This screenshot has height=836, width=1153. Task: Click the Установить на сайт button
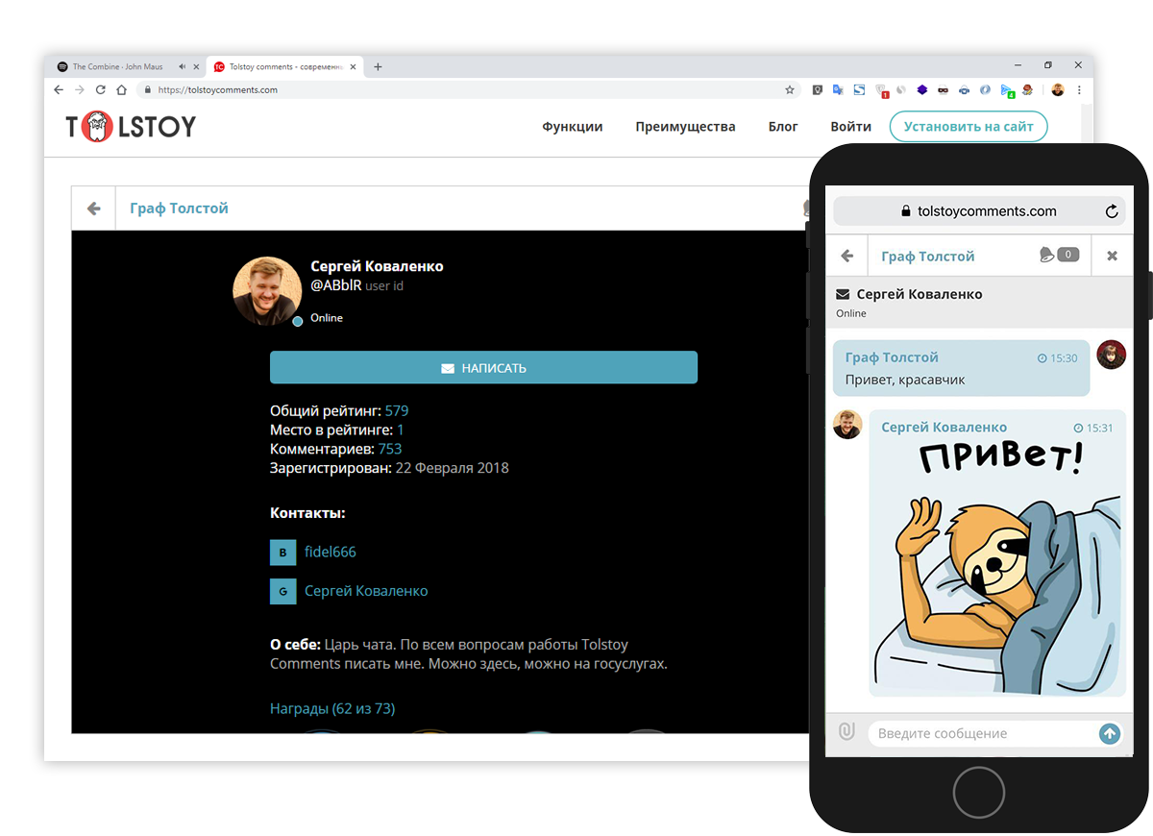[969, 126]
